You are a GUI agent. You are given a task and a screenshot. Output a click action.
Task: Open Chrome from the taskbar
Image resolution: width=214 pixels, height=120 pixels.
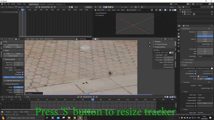point(75,118)
